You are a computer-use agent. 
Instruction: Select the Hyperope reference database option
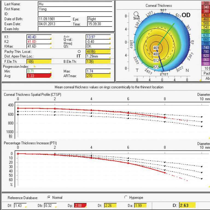pos(126,197)
